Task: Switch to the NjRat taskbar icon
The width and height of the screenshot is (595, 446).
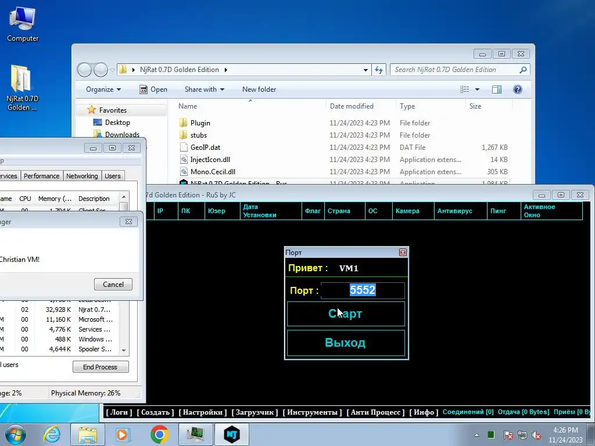Action: pyautogui.click(x=232, y=434)
